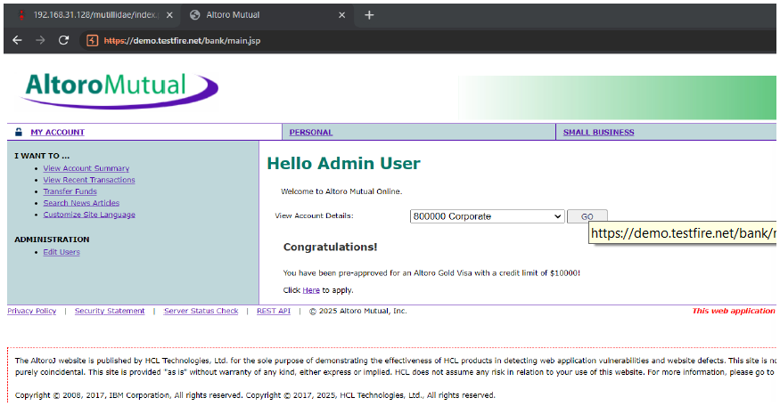780x406 pixels.
Task: Open the MY ACCOUNT tab
Action: (x=57, y=132)
